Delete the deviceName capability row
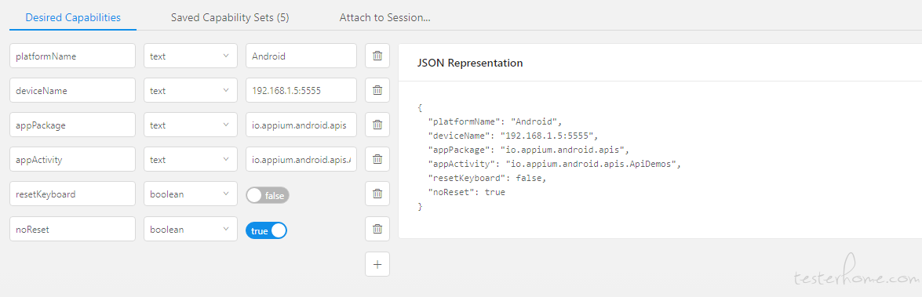The width and height of the screenshot is (922, 297). click(x=377, y=90)
